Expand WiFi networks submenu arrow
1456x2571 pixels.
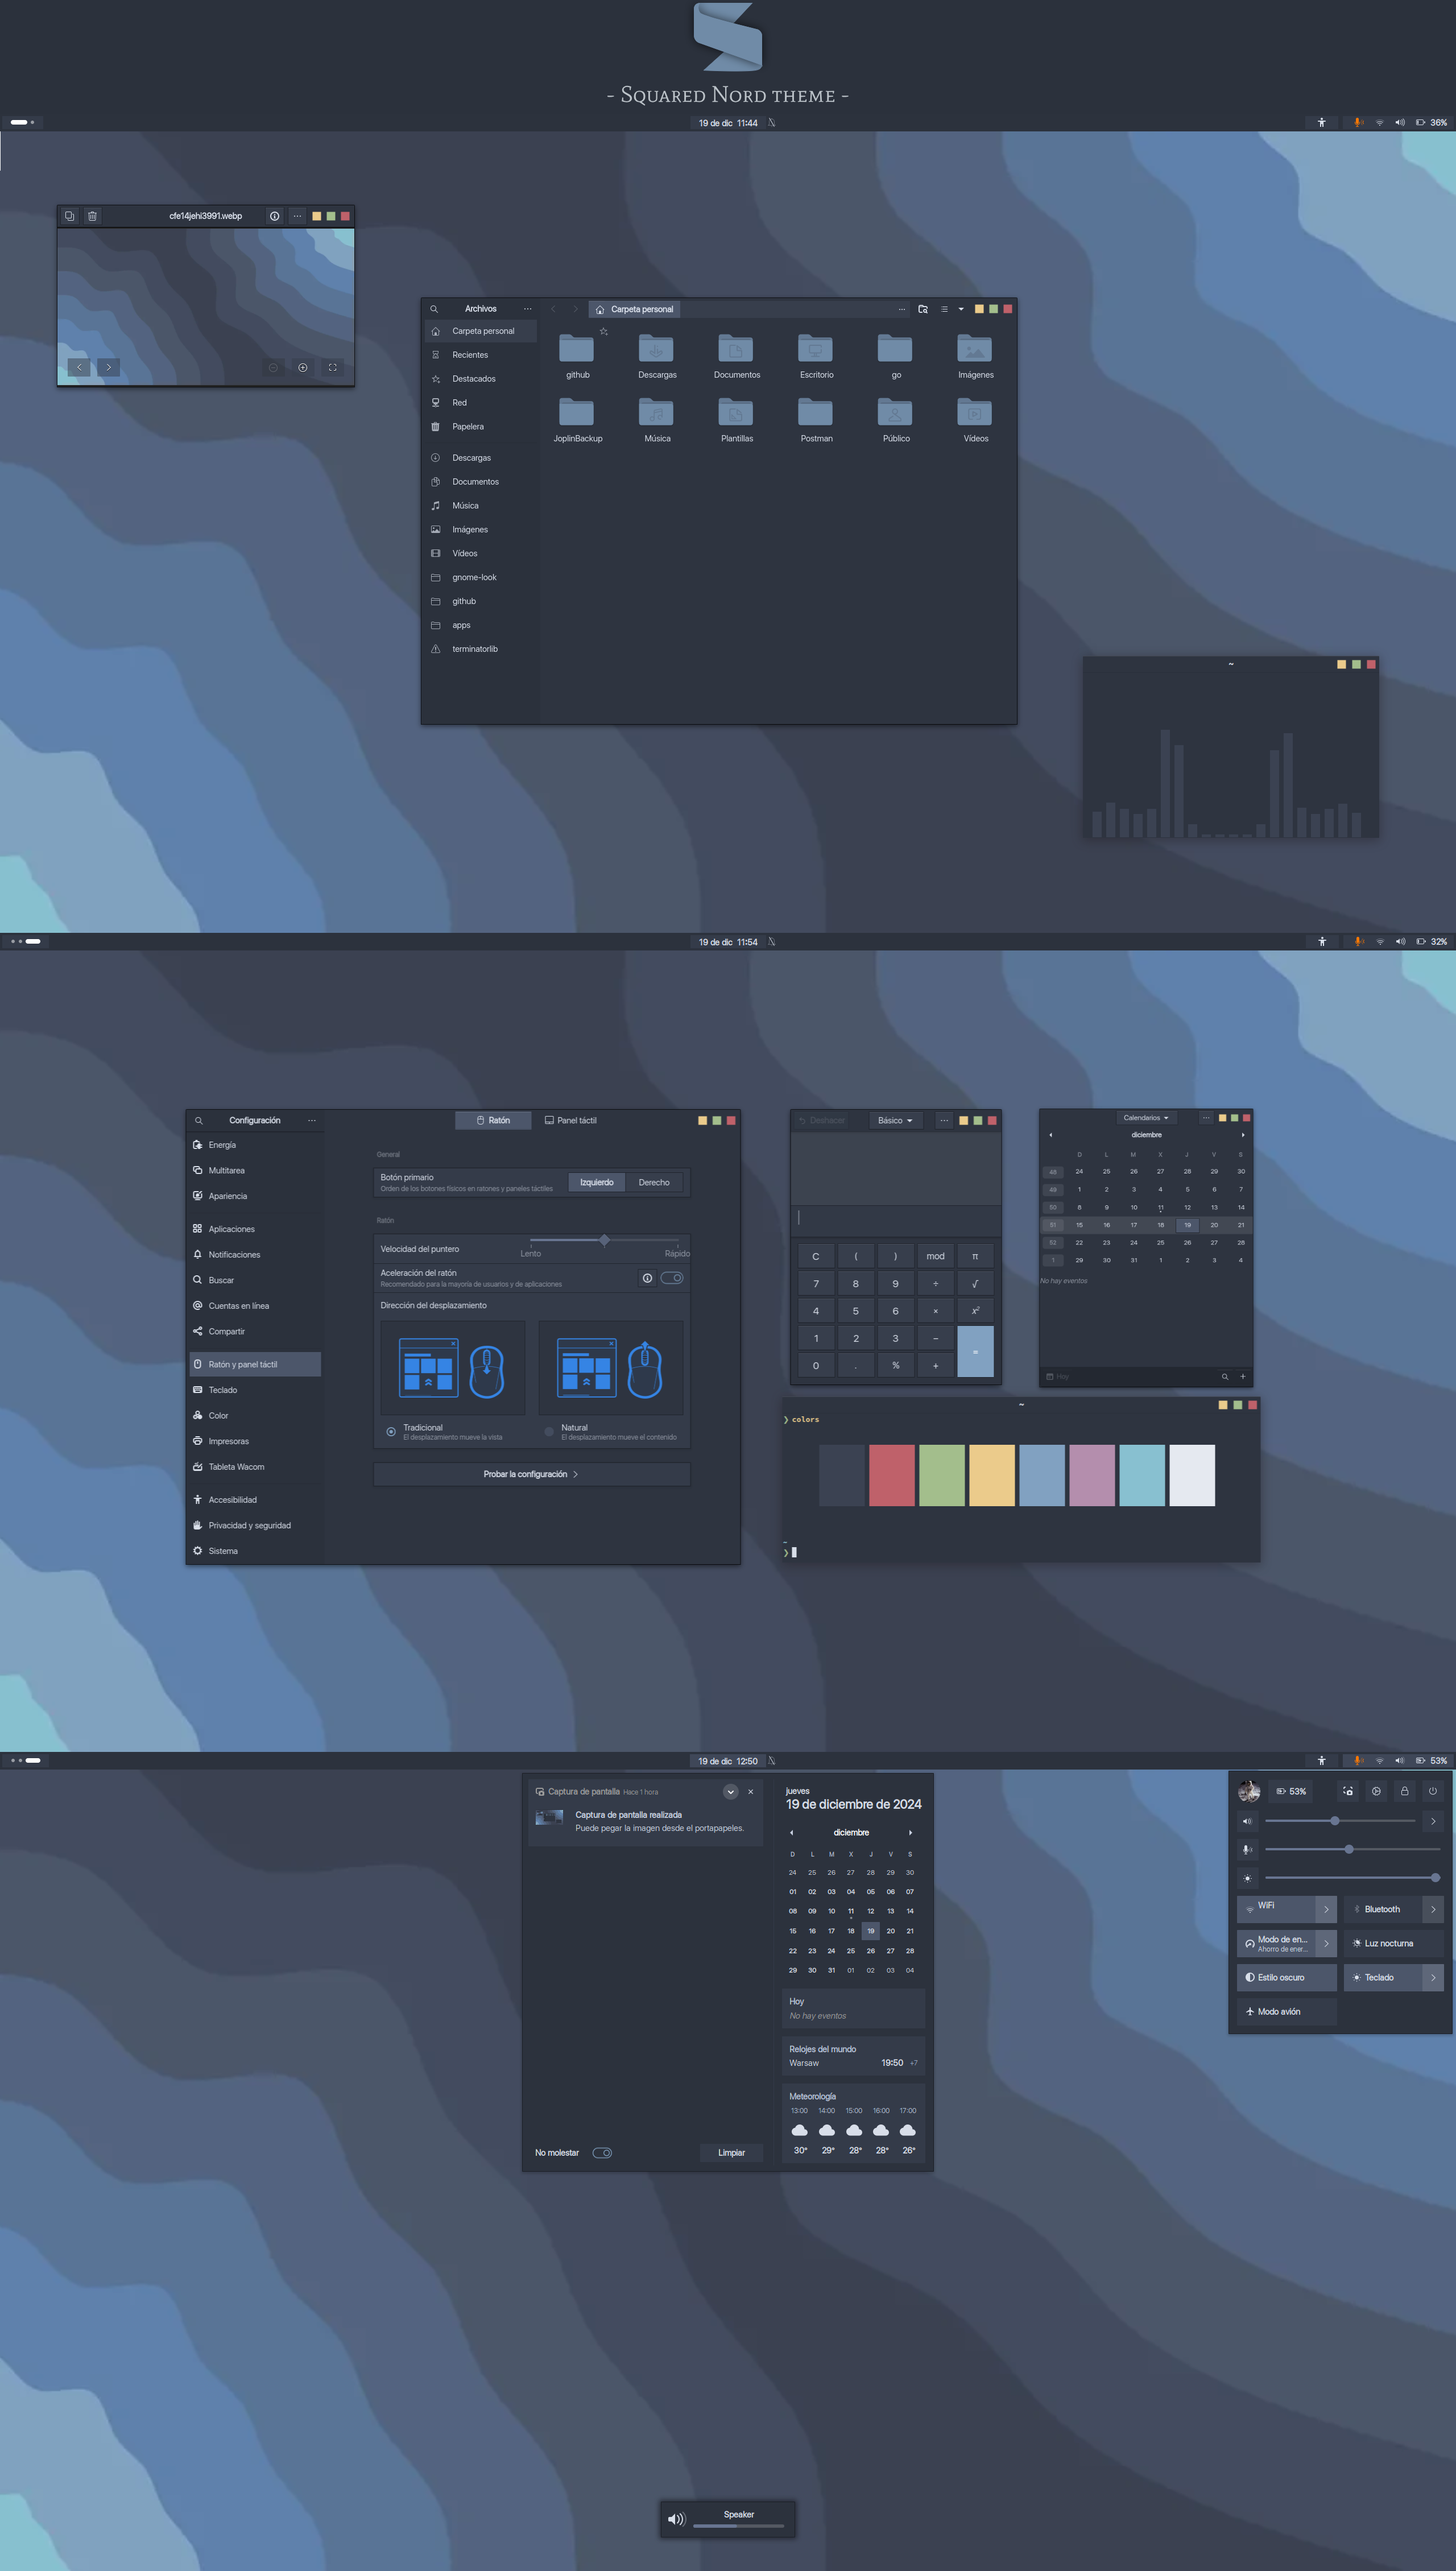point(1326,1909)
